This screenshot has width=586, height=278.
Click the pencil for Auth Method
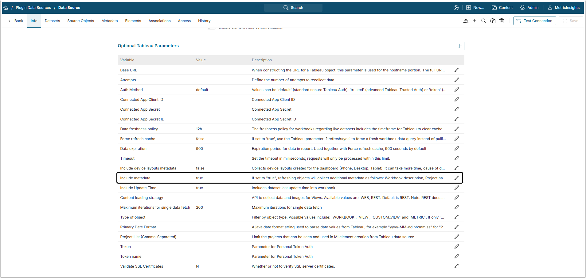457,89
